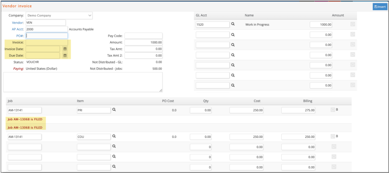This screenshot has height=173, width=389.
Task: Click the Due Date text field
Action: (43, 55)
